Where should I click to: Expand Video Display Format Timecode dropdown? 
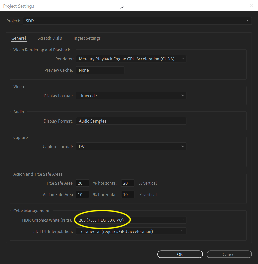click(x=131, y=96)
